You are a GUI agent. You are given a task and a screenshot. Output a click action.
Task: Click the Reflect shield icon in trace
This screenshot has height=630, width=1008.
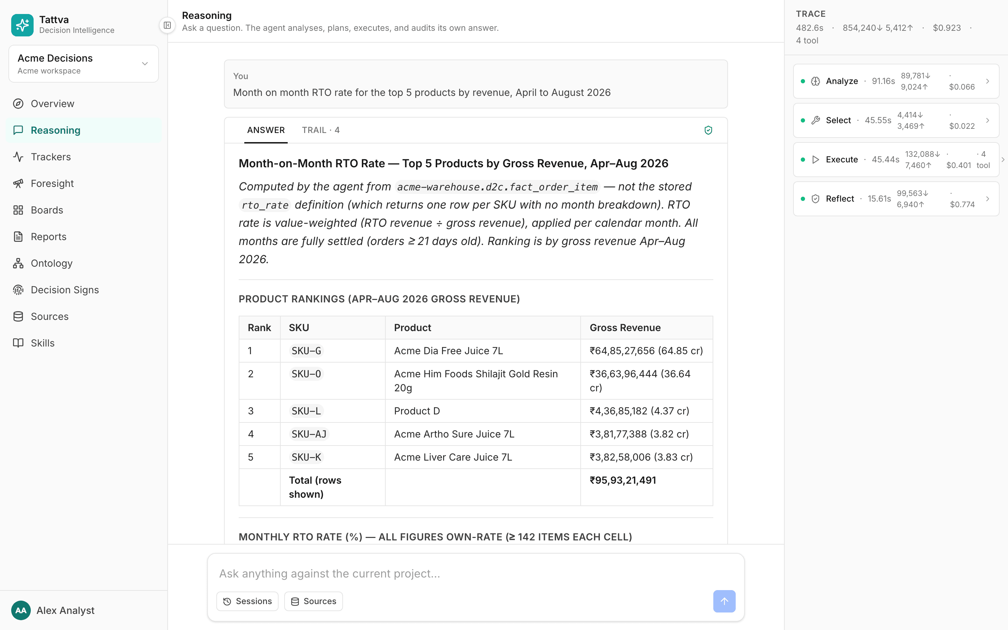point(815,199)
